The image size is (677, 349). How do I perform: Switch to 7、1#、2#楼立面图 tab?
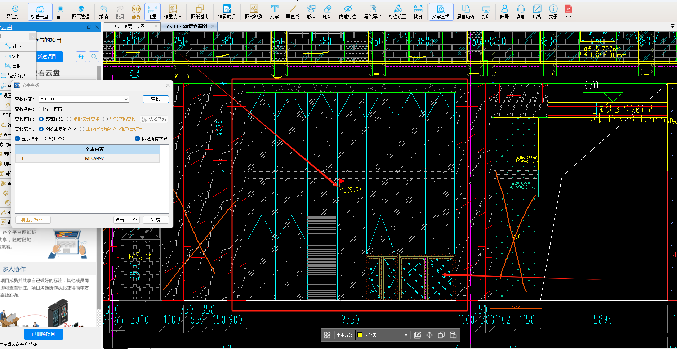[187, 26]
